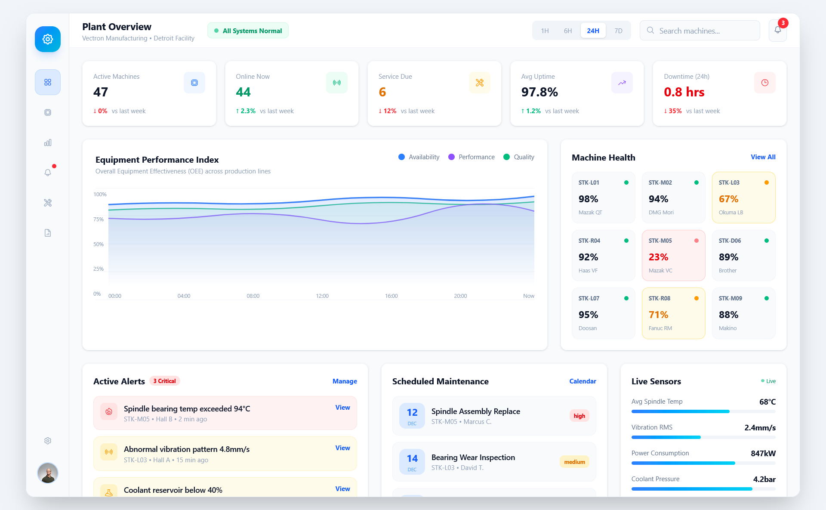Open the machines chip icon in the sidebar
Screen dimensions: 826x510
(47, 112)
